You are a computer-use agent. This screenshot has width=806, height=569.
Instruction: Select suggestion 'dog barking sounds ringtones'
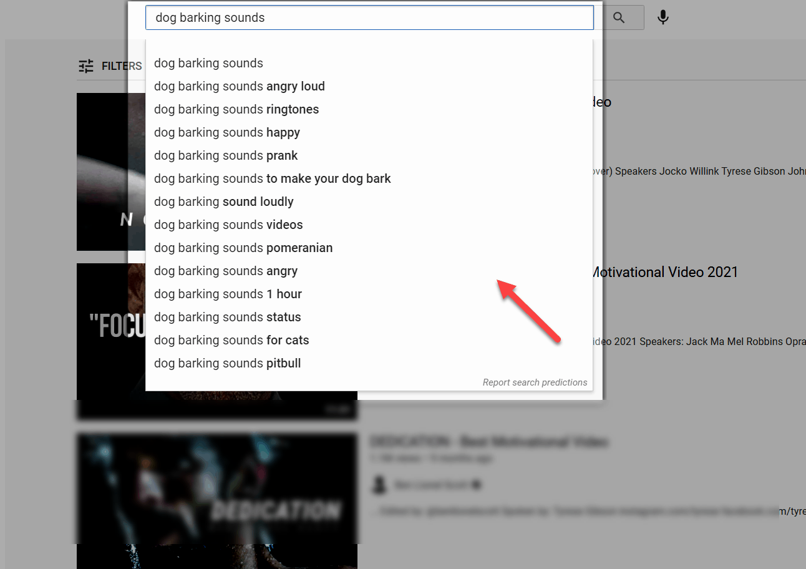point(236,109)
